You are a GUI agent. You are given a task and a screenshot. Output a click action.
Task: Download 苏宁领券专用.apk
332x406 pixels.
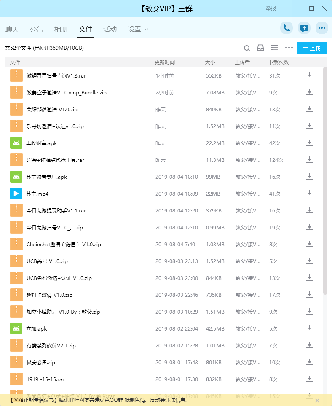click(309, 177)
